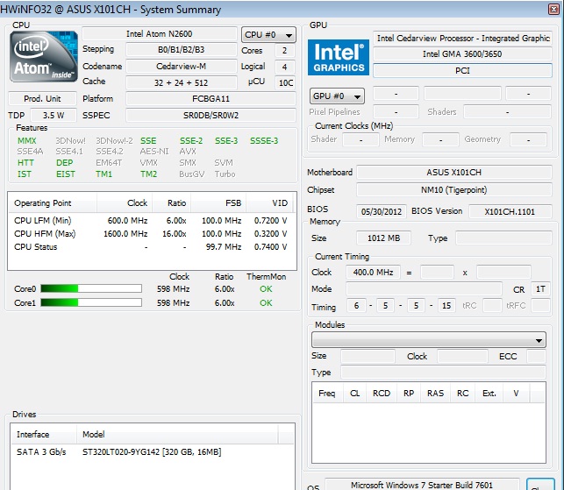
Task: Click the NM10 (Tigerpoint) chipset field
Action: click(454, 190)
